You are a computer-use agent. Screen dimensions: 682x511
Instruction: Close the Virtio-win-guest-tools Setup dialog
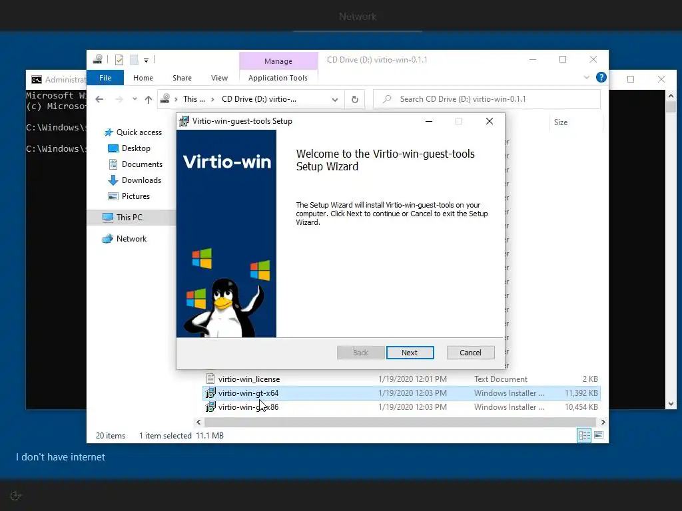click(x=490, y=121)
